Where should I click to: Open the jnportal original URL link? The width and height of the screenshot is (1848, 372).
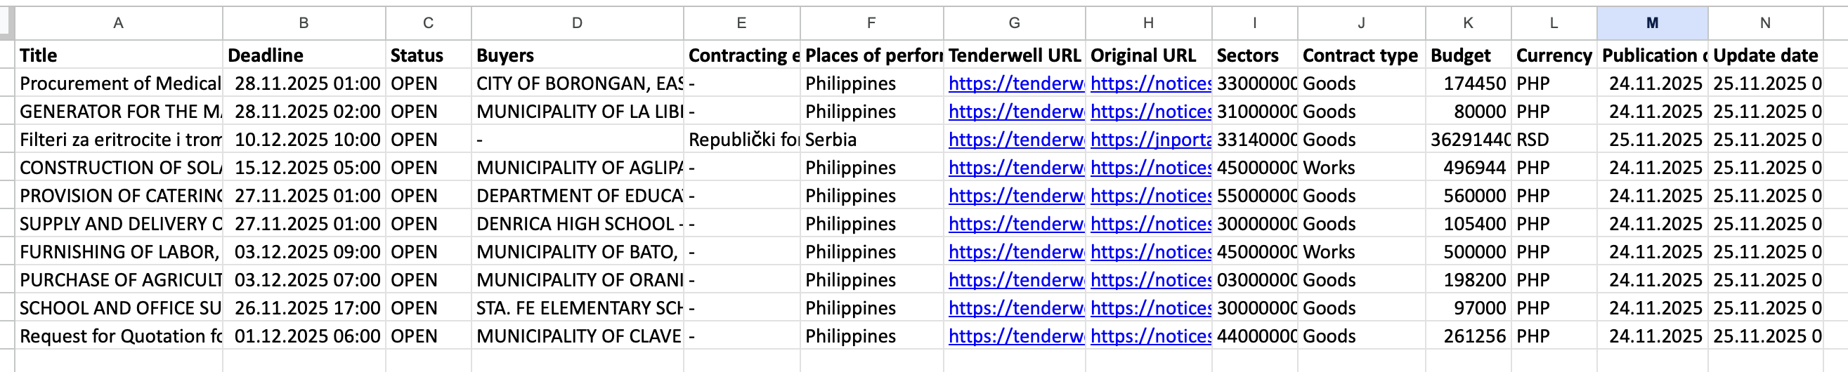point(1150,140)
